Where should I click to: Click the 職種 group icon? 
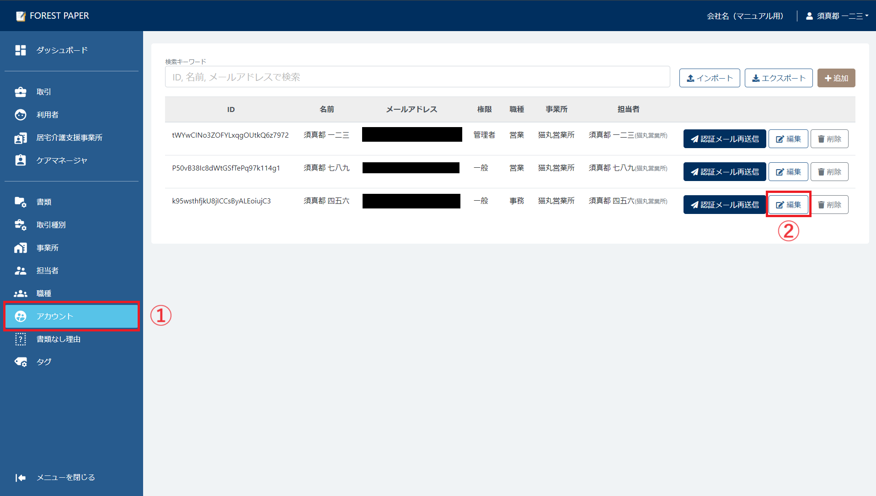(21, 293)
